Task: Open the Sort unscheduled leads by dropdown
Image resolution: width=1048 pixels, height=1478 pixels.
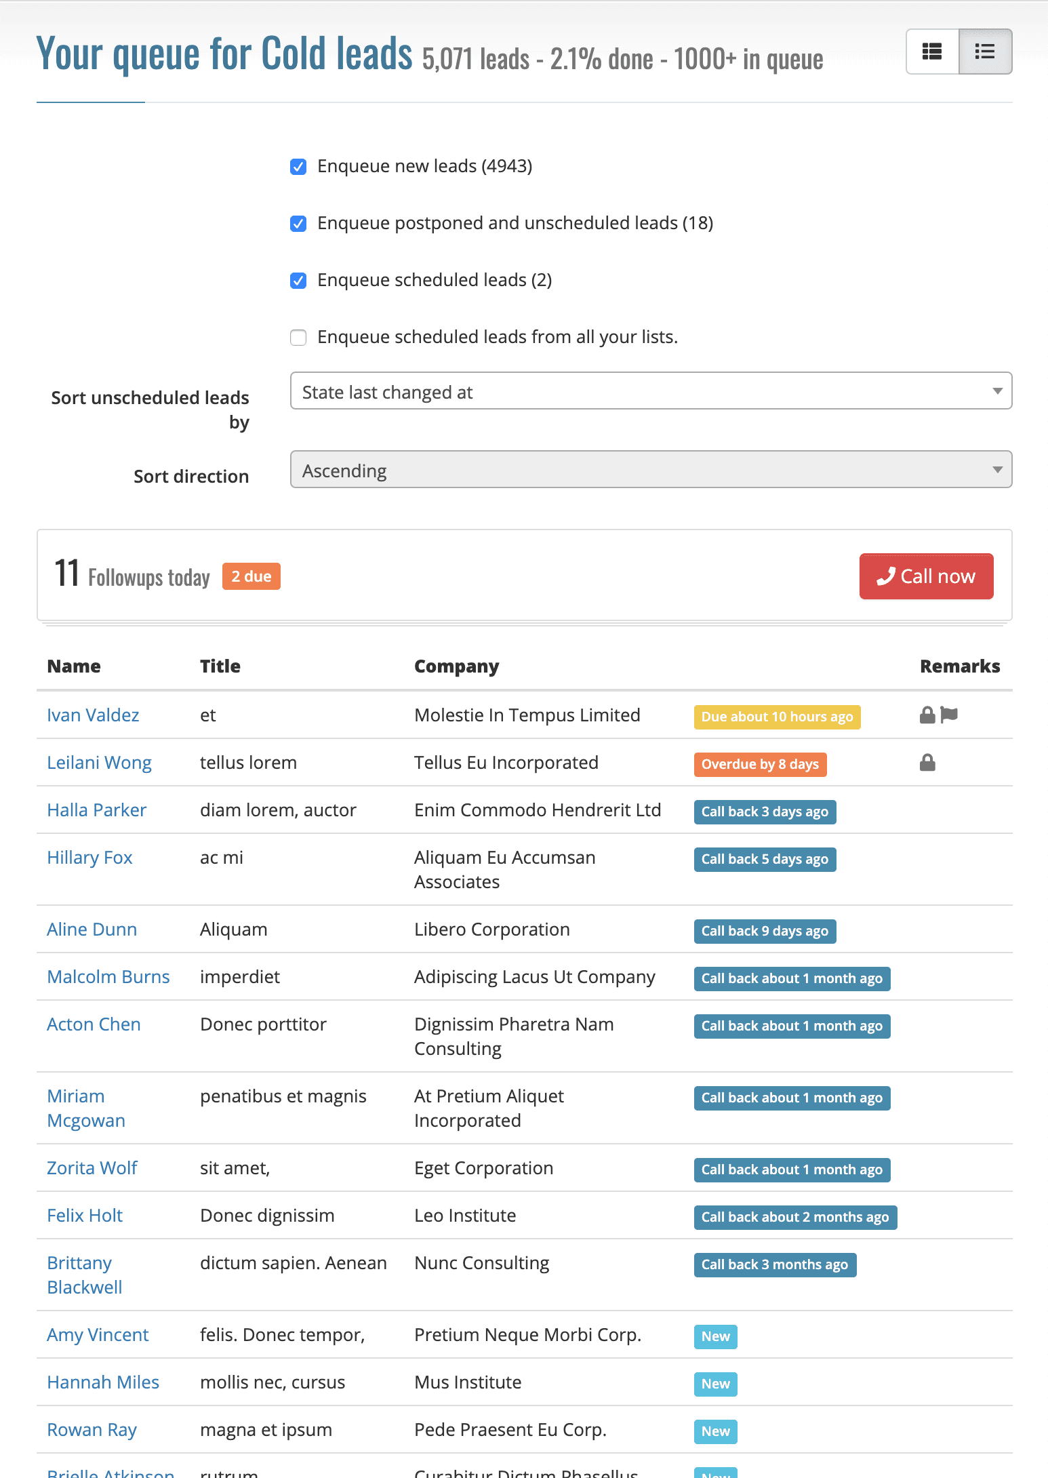Action: pos(651,391)
